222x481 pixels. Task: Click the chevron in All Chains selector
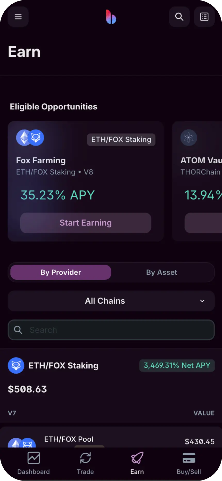tap(202, 301)
